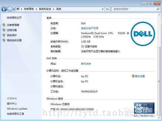Expand arrow after 系统和安全 breadcrumb

click(54, 9)
